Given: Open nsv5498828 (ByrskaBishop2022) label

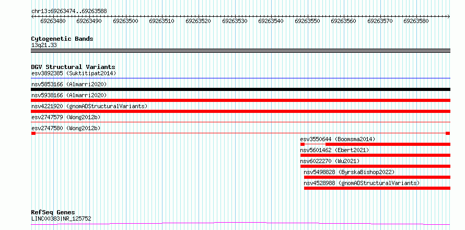Looking at the screenshot, I should click(x=349, y=172).
